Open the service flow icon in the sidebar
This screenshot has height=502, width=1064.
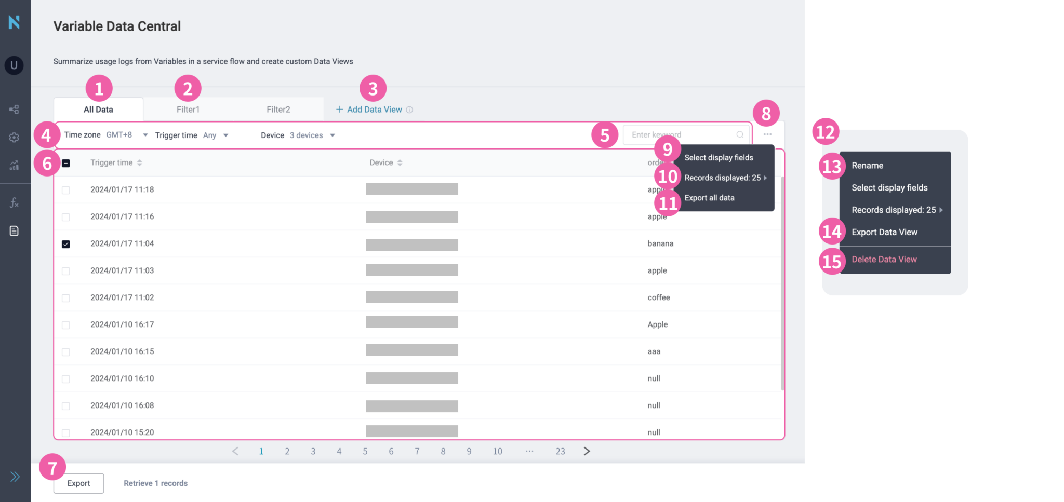[x=14, y=109]
